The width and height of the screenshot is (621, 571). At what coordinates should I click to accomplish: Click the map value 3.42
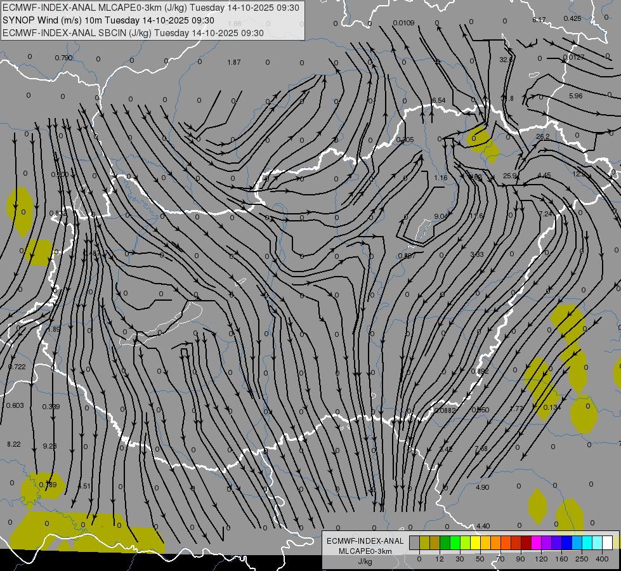(x=446, y=449)
